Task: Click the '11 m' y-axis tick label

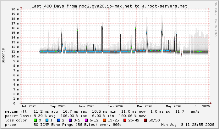Action: tap(15, 52)
